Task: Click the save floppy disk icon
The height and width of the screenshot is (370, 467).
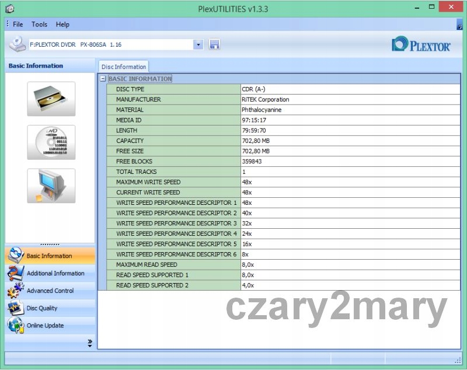Action: click(214, 44)
